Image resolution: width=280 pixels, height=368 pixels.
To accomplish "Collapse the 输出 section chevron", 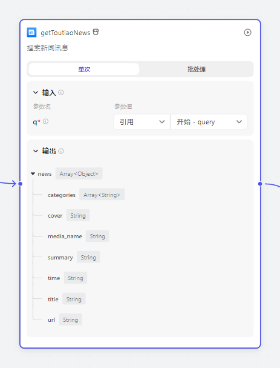I will (36, 151).
